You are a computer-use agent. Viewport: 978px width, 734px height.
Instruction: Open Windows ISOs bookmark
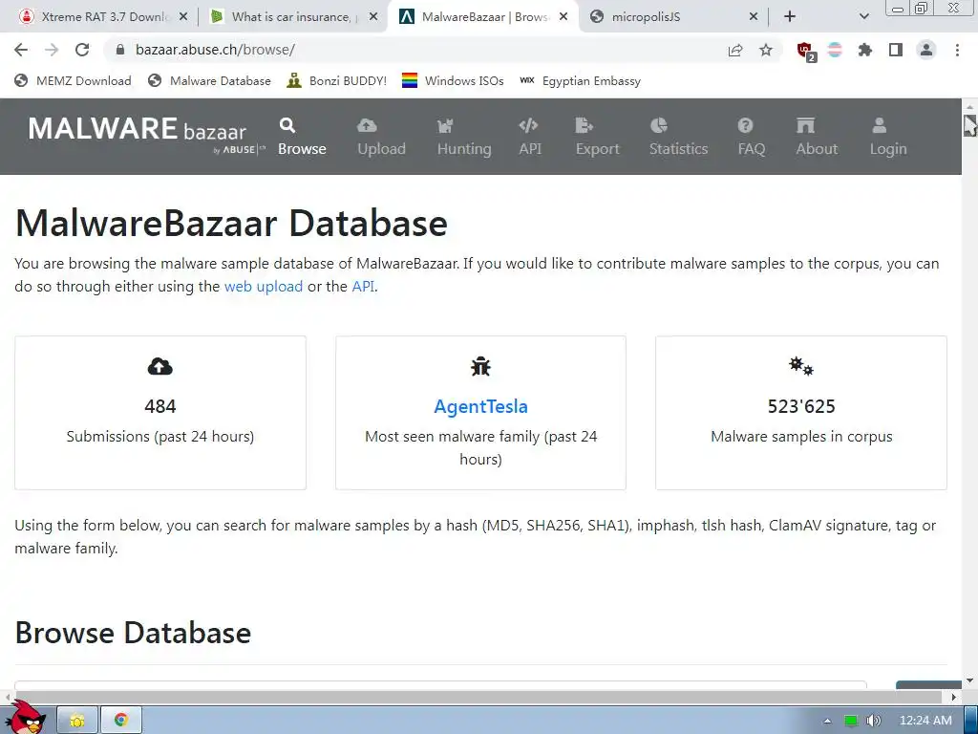point(453,81)
